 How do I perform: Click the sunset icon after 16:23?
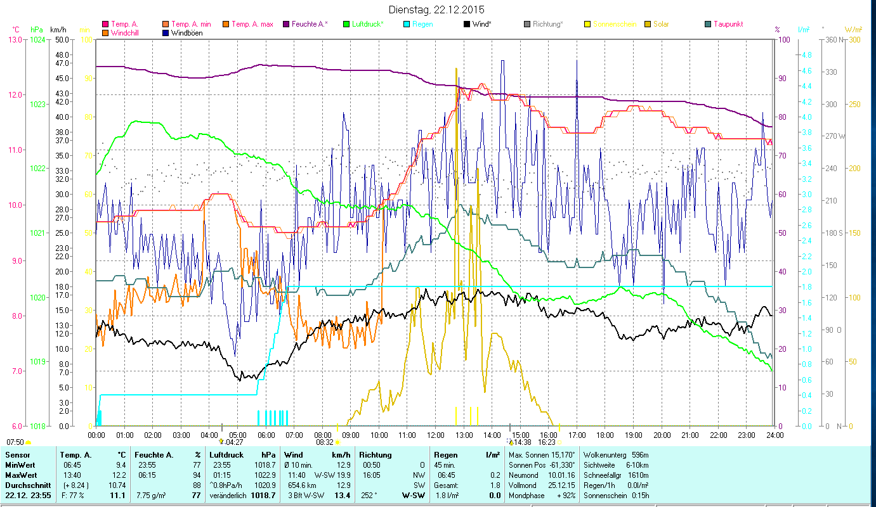pyautogui.click(x=559, y=442)
